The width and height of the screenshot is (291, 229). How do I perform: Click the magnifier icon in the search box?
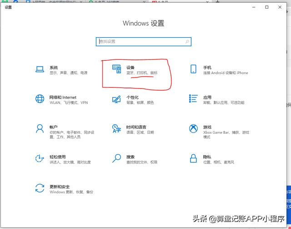[x=187, y=41]
